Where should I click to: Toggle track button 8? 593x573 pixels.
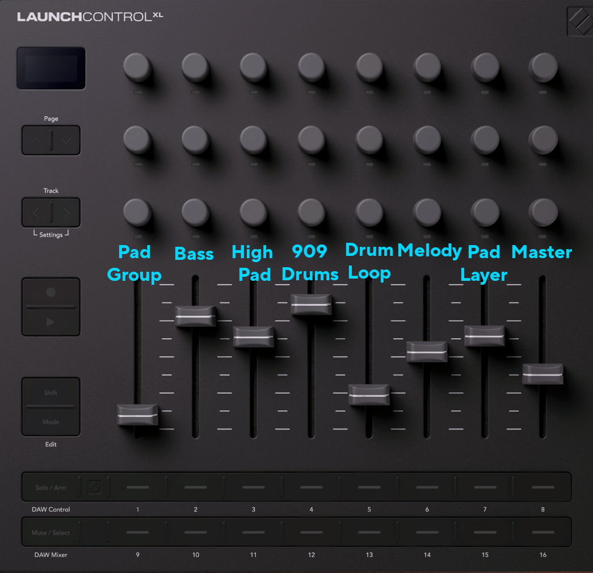coord(542,487)
